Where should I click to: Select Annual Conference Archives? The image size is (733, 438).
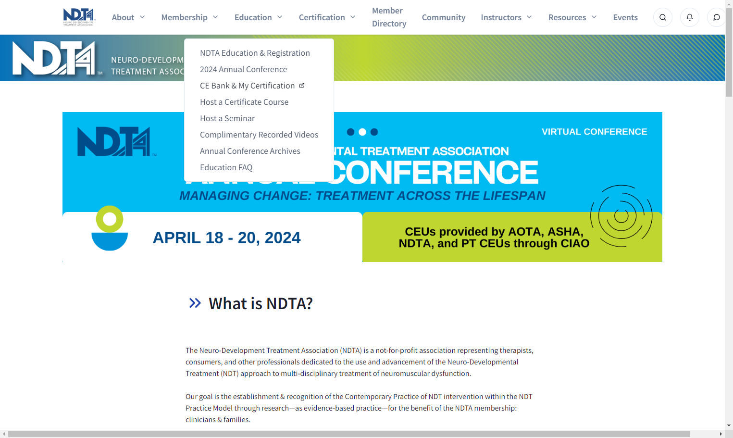[250, 151]
